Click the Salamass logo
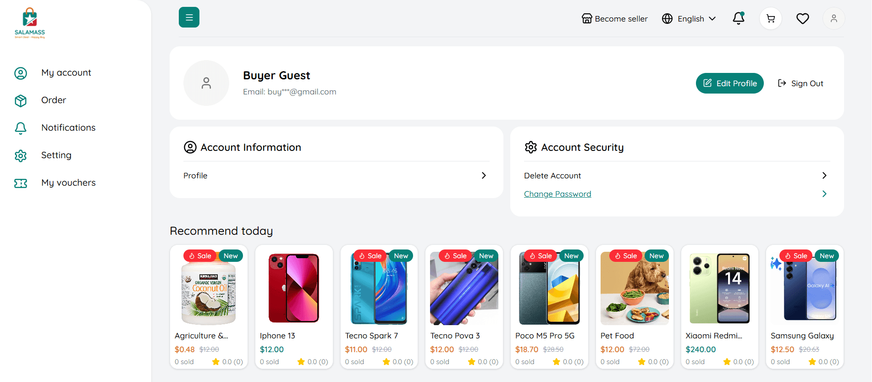This screenshot has height=382, width=872. tap(30, 23)
